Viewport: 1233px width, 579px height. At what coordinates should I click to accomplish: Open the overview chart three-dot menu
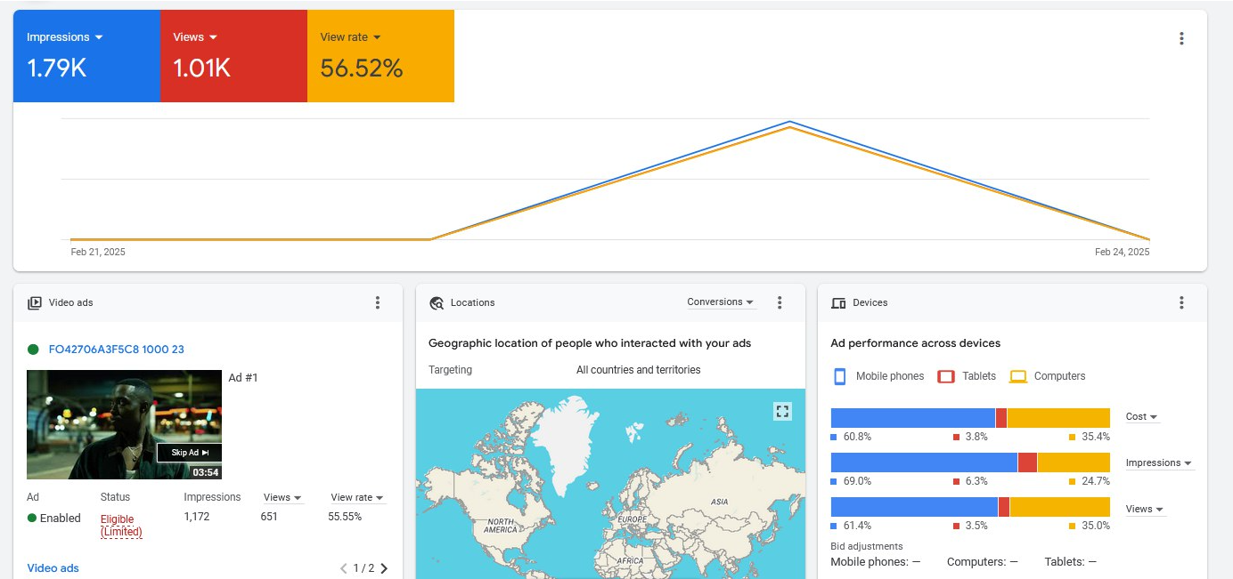[x=1181, y=38]
